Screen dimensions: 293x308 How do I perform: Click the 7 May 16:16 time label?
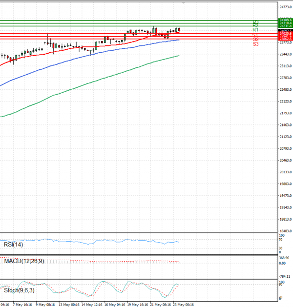coord(22,305)
